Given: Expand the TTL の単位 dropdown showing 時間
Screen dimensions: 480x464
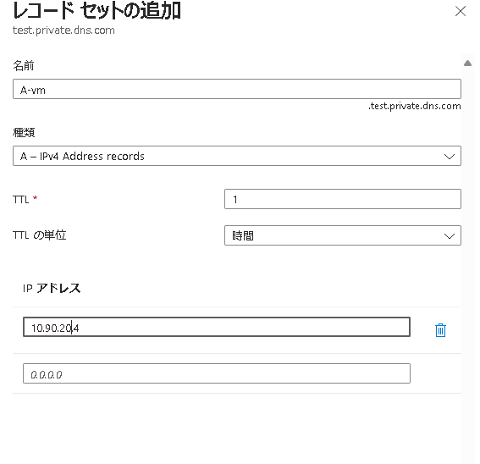Looking at the screenshot, I should tap(343, 235).
